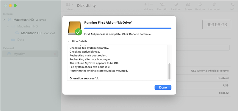238x111 pixels.
Task: Collapse the Macintosh HD volumes group chevron
Action: 4,20
